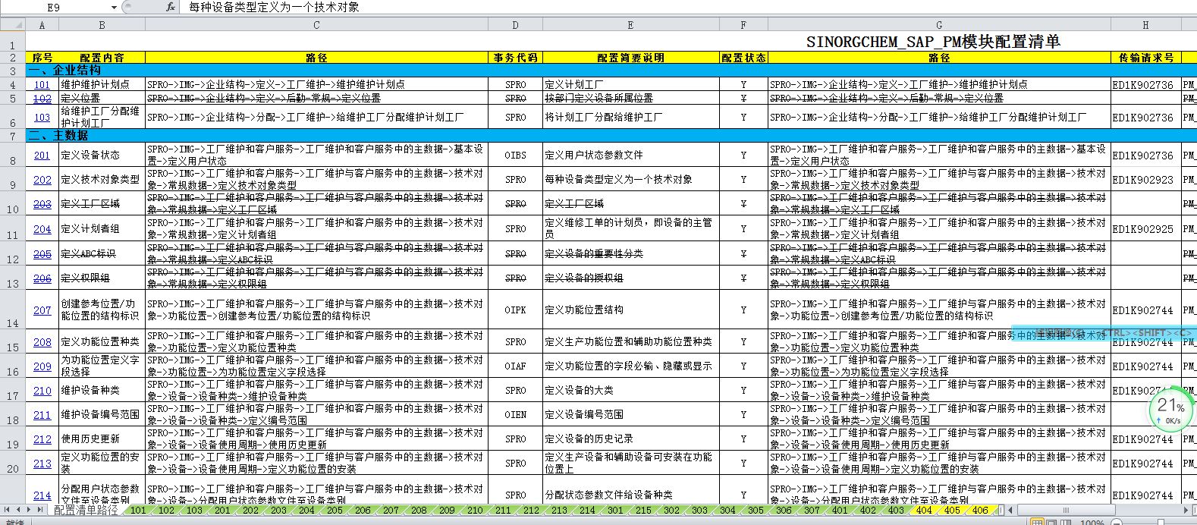Click the Name Box showing E9
Viewport: 1197px width, 525px height.
(x=55, y=7)
